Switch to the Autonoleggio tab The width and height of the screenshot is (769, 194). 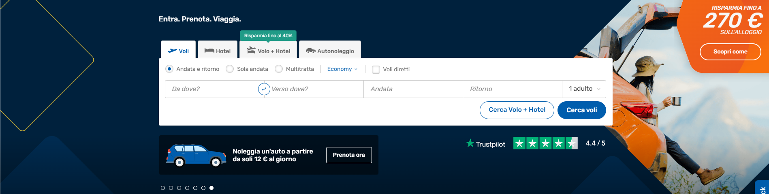tap(330, 50)
